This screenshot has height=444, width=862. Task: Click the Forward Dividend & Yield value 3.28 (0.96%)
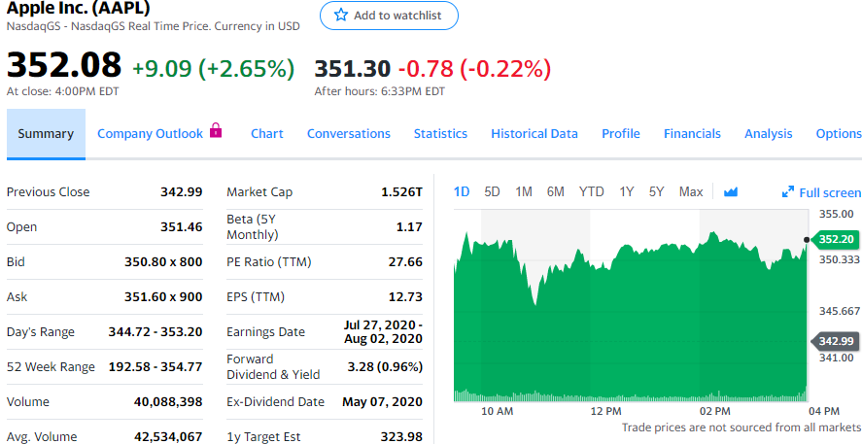point(386,366)
